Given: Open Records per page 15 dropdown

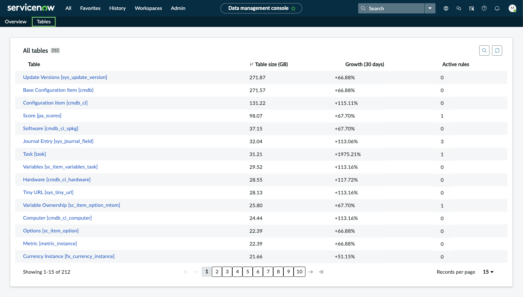Looking at the screenshot, I should pyautogui.click(x=488, y=272).
